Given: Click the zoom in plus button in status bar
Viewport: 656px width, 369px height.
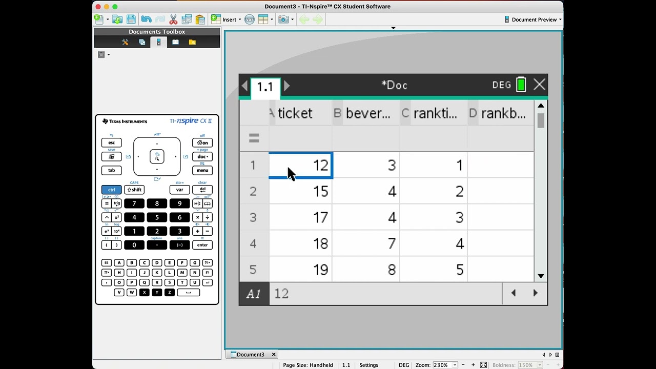Looking at the screenshot, I should click(x=473, y=365).
